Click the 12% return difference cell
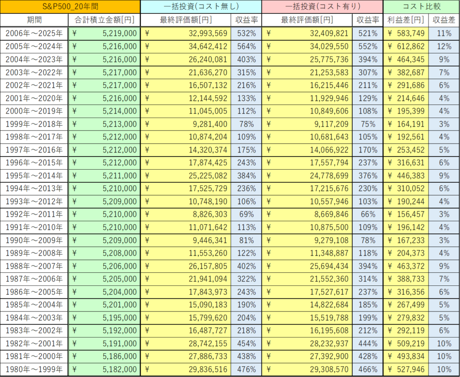 (443, 46)
